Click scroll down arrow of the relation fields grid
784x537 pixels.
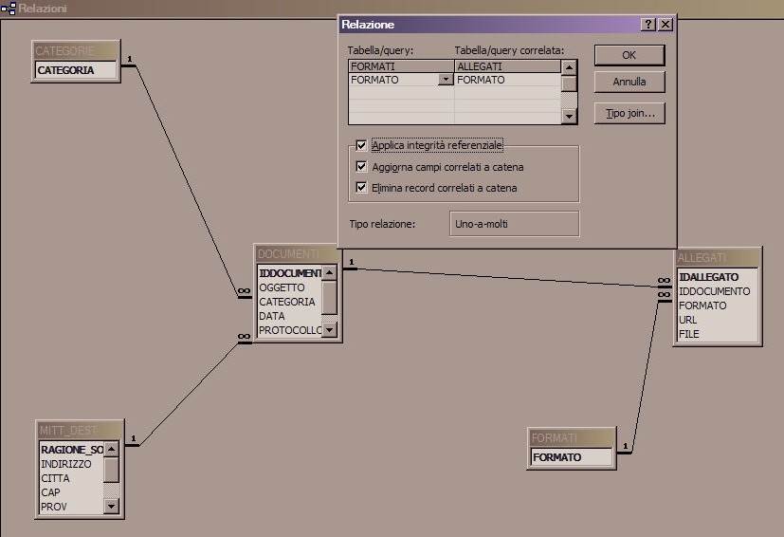pos(569,116)
